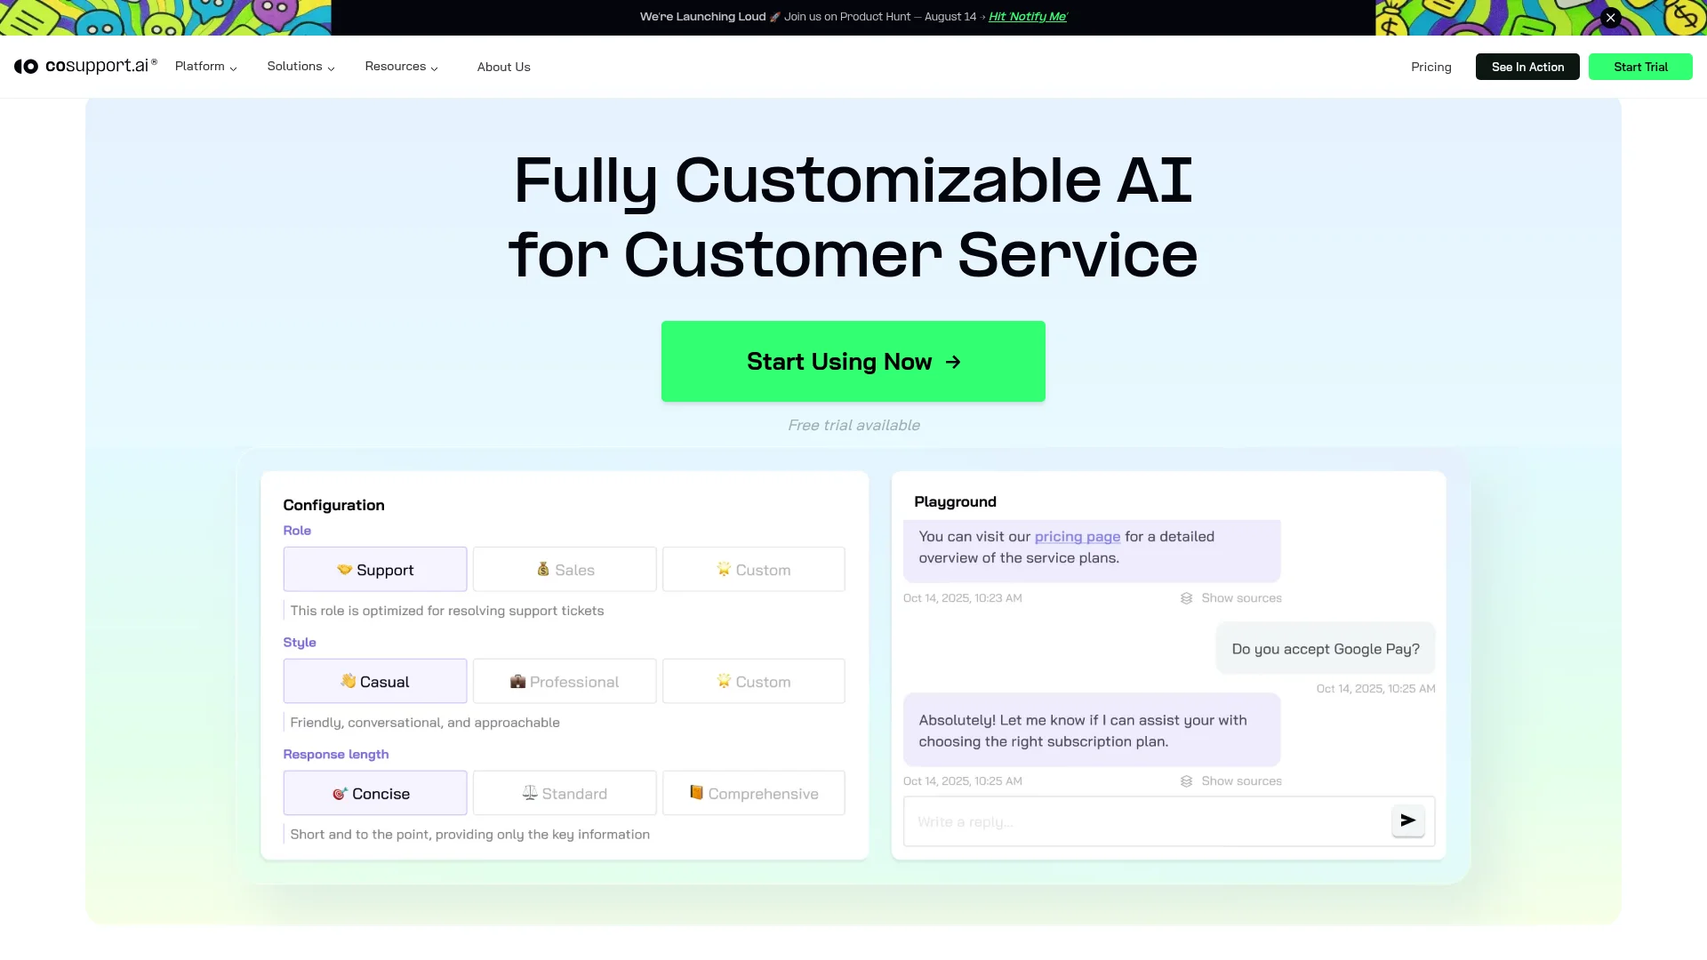Image resolution: width=1707 pixels, height=960 pixels.
Task: Open the 'Hit Notify Me' link in the banner
Action: point(1027,16)
